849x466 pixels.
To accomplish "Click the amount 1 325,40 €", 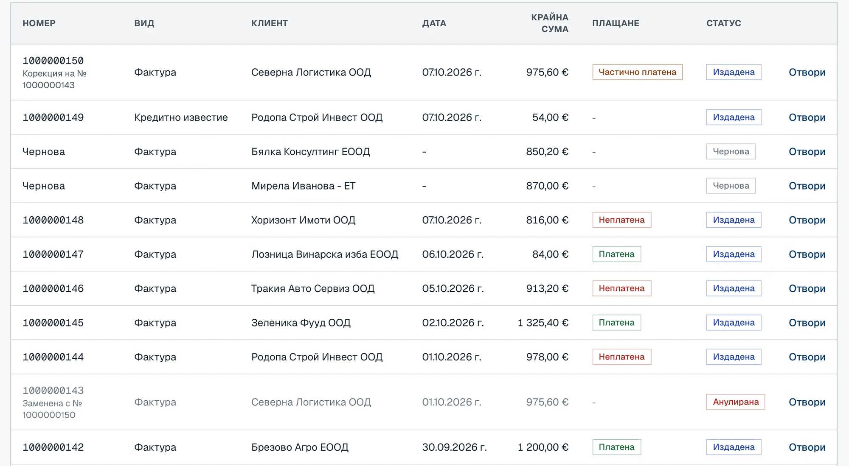I will click(543, 323).
